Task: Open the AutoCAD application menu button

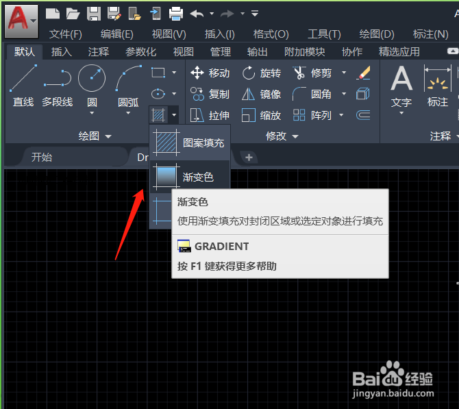Action: 21,21
